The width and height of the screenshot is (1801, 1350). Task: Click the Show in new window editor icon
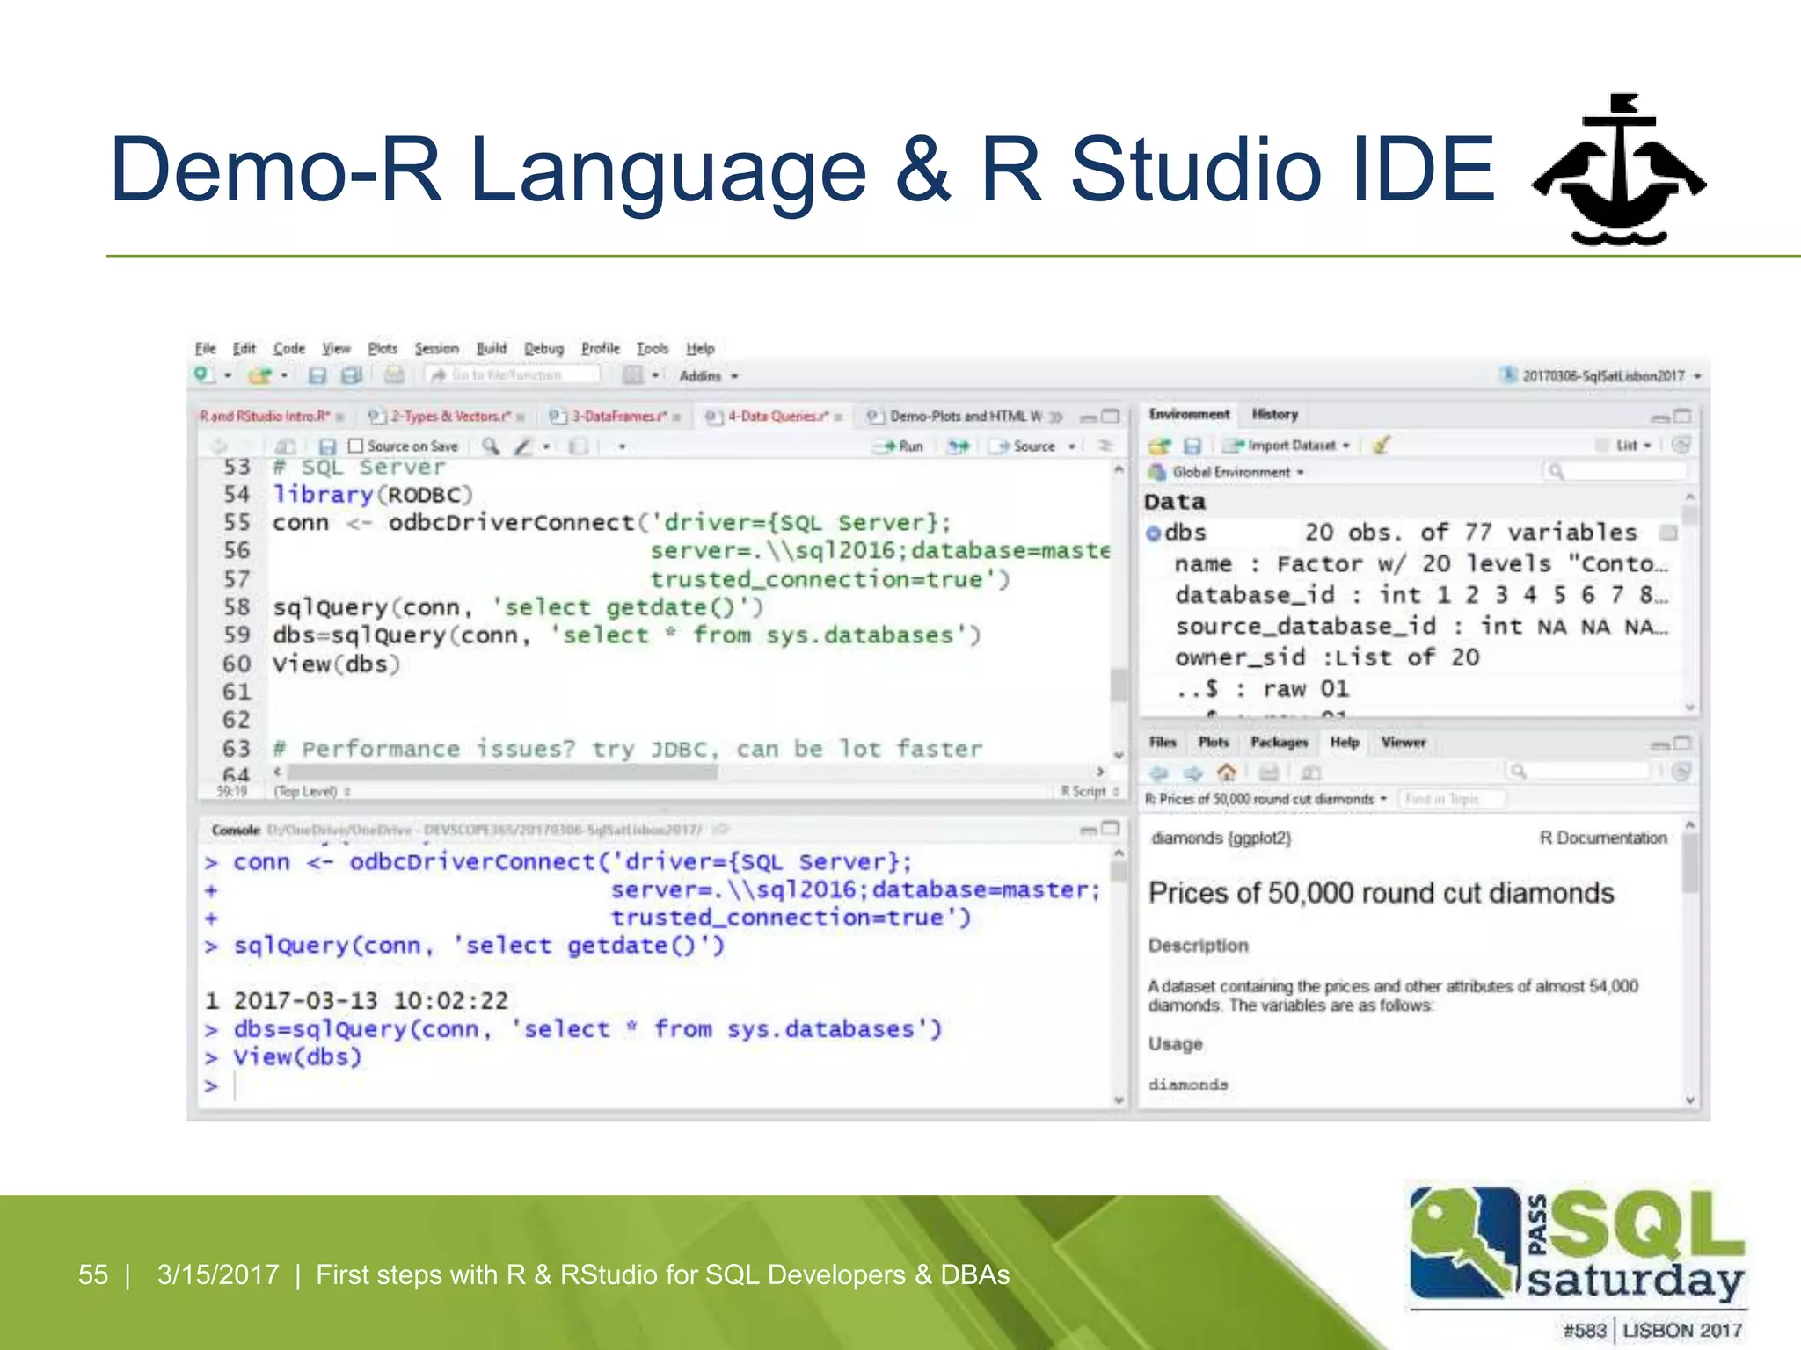point(285,446)
